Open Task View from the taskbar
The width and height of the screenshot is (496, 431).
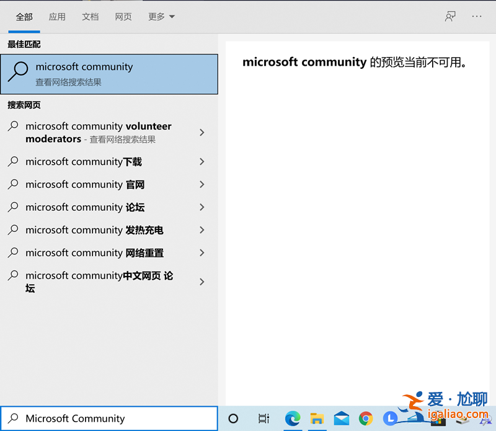263,419
